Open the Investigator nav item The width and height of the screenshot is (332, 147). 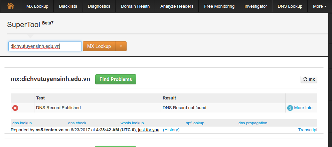click(x=256, y=6)
